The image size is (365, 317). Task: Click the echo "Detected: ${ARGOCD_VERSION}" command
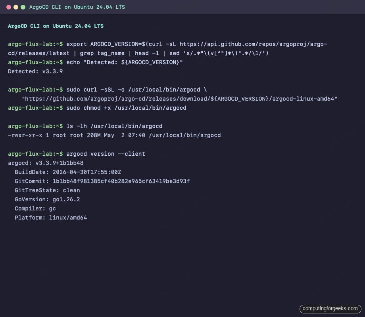tap(125, 62)
